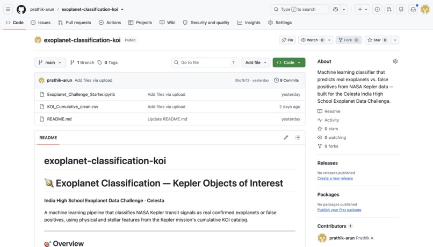Open pull requests icon in top header
The width and height of the screenshot is (433, 247).
click(389, 9)
